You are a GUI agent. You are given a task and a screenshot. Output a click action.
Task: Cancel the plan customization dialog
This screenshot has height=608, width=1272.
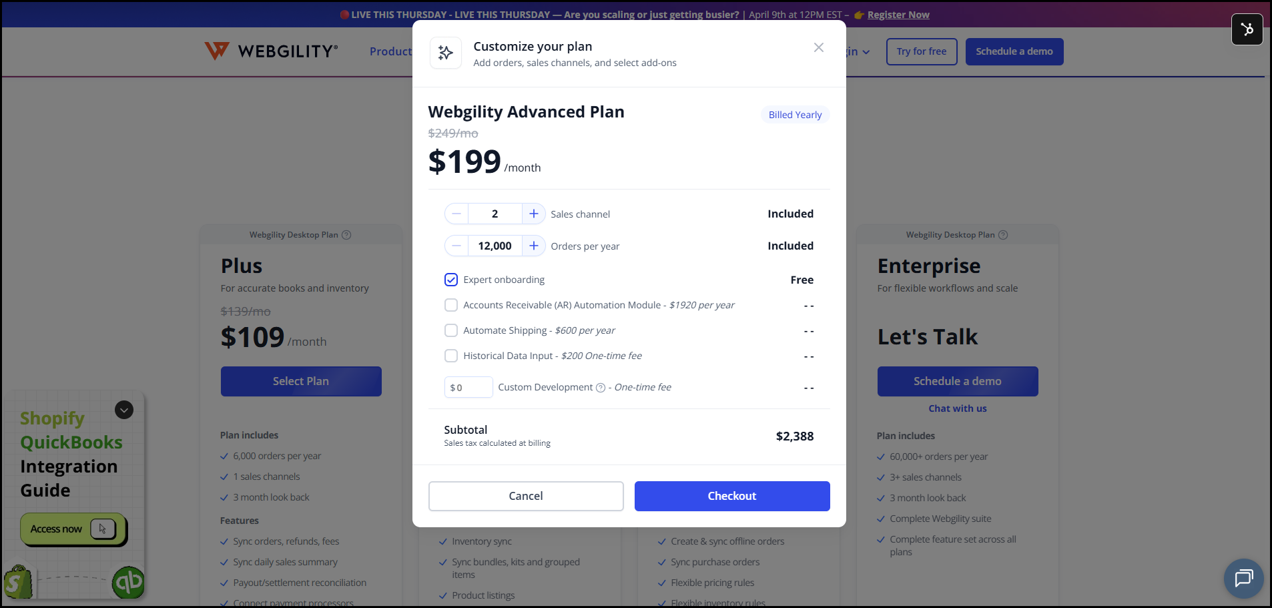pyautogui.click(x=526, y=496)
